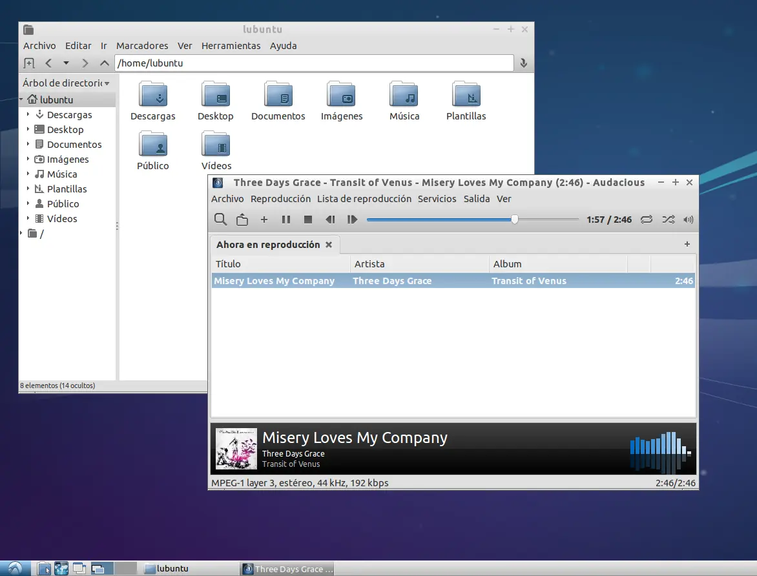The width and height of the screenshot is (757, 576).
Task: Open the 'Árbol de directorios' side pane dropdown
Action: coord(66,83)
